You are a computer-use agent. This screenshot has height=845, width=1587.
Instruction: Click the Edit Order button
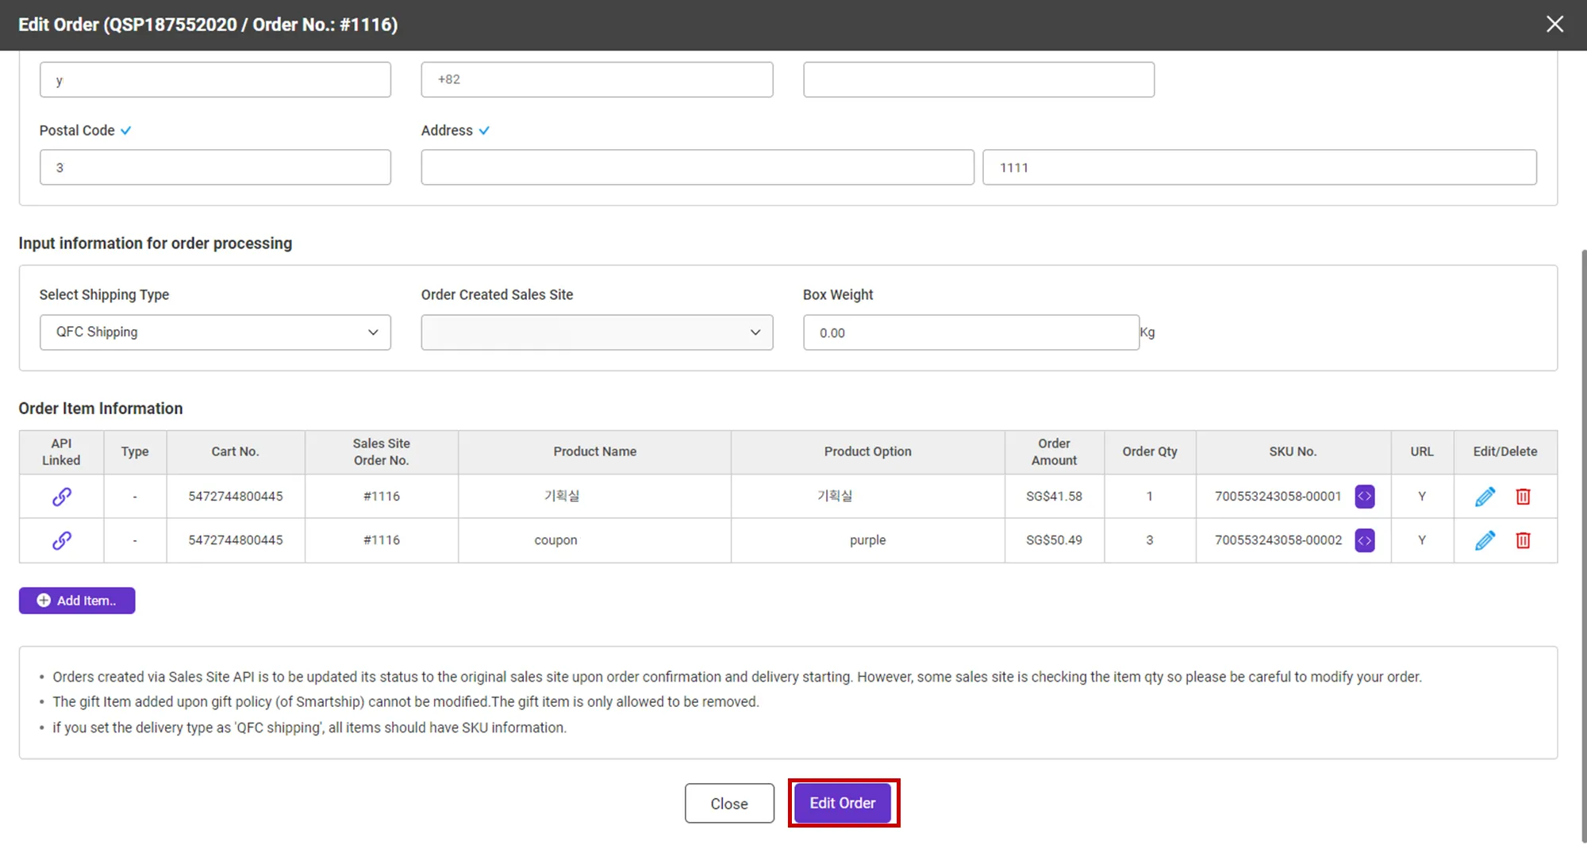tap(843, 803)
